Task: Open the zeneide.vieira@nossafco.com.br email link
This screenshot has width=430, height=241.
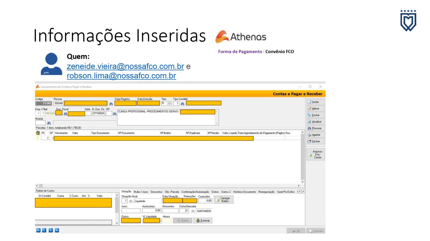Action: (125, 66)
